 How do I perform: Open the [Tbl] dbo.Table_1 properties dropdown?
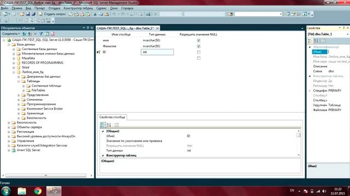[x=348, y=34]
